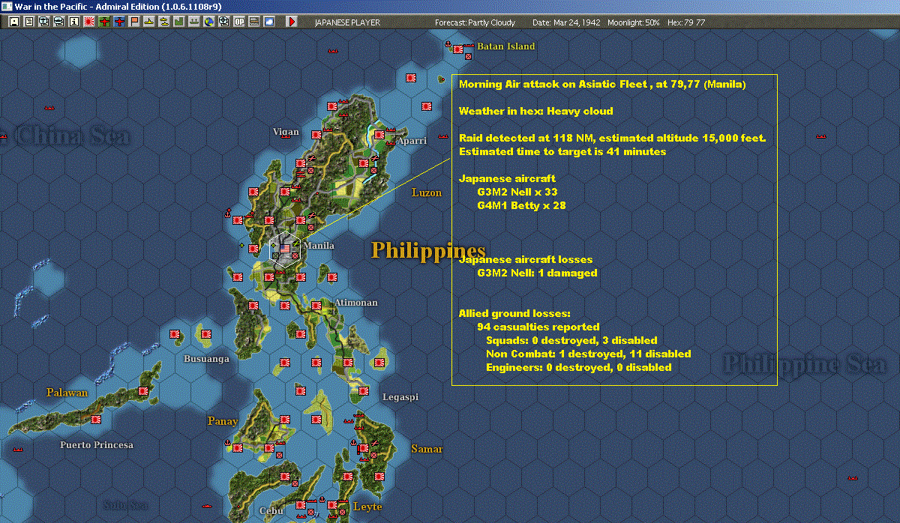Click the '94 casualties reported' line
The width and height of the screenshot is (900, 523).
point(538,327)
